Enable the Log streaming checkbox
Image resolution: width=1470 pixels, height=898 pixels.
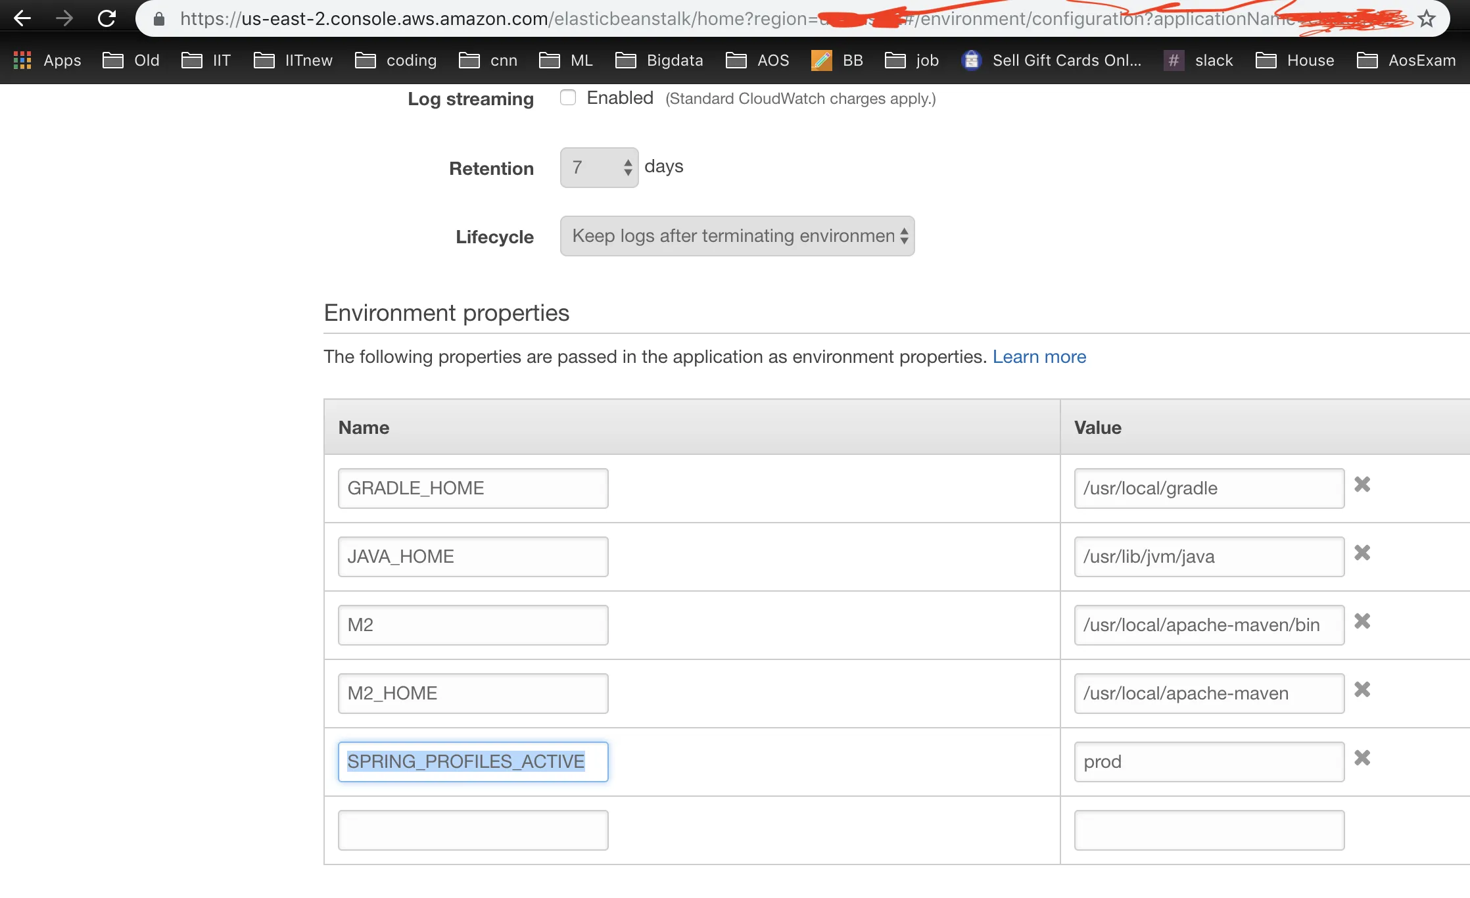click(x=568, y=98)
